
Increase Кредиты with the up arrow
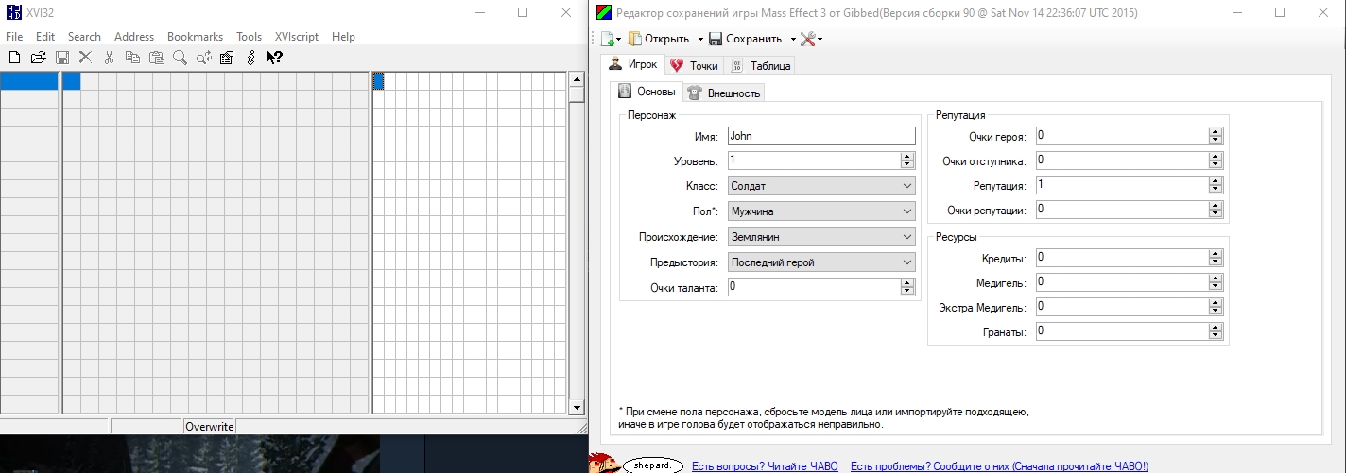[x=1216, y=253]
